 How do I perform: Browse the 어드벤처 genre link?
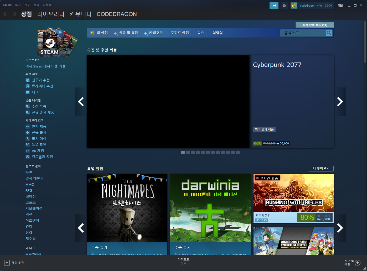(32, 221)
